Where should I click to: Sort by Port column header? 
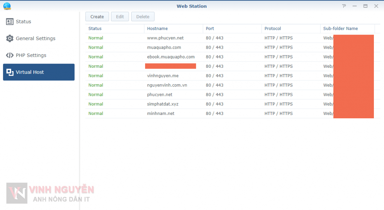coord(210,28)
